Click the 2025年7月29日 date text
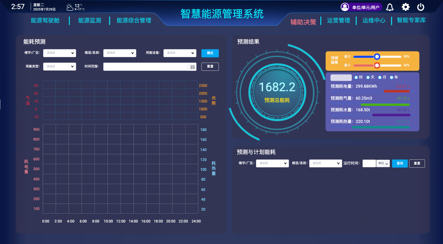Image resolution: width=443 pixels, height=244 pixels. [x=44, y=9]
